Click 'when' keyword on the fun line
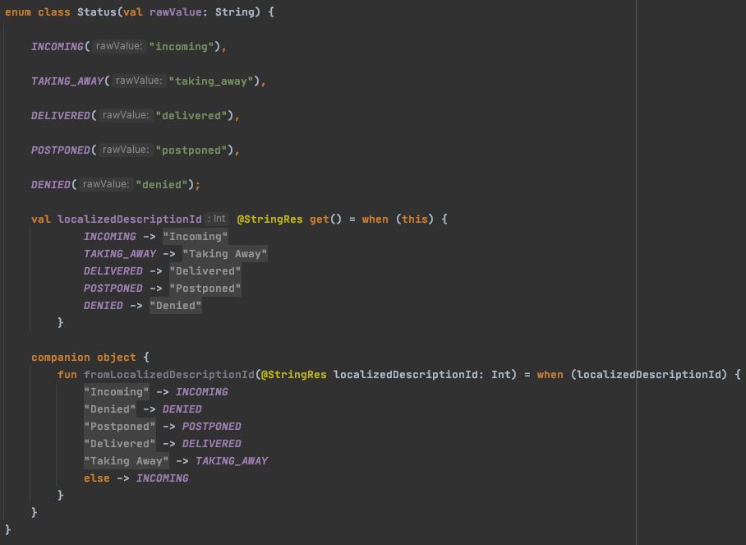This screenshot has width=746, height=545. (550, 375)
